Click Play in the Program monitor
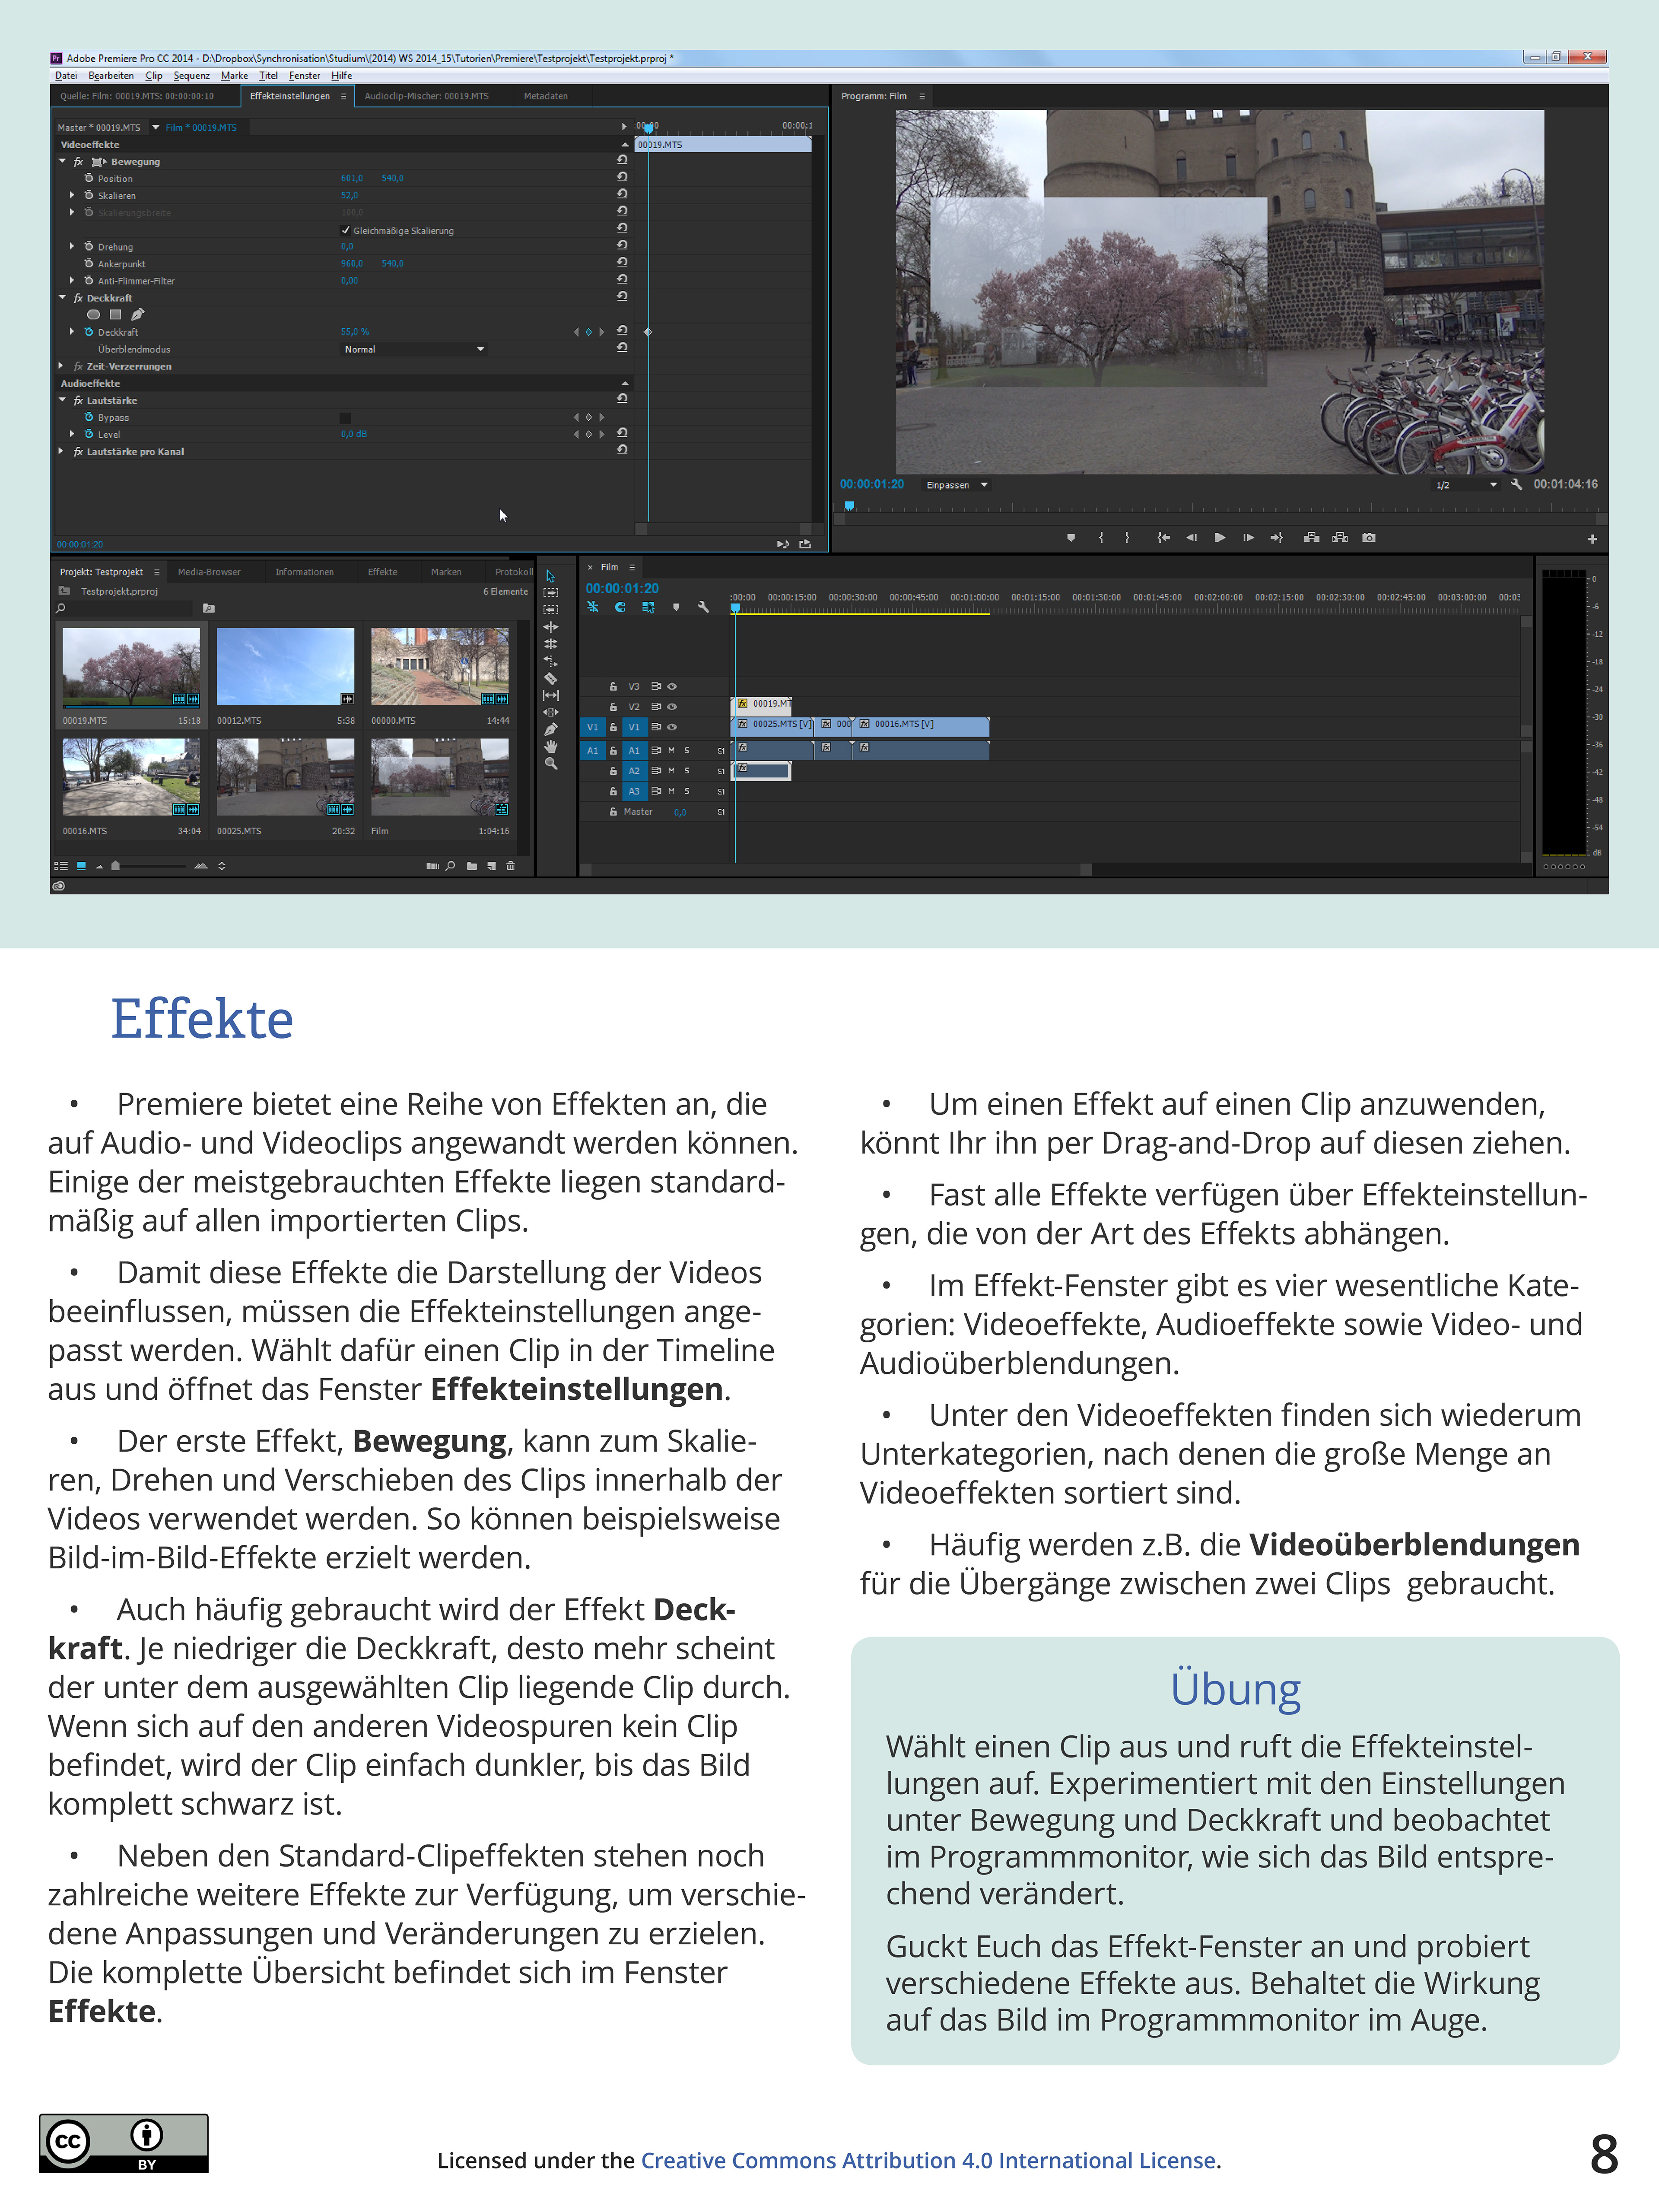Image resolution: width=1659 pixels, height=2212 pixels. (x=1220, y=538)
